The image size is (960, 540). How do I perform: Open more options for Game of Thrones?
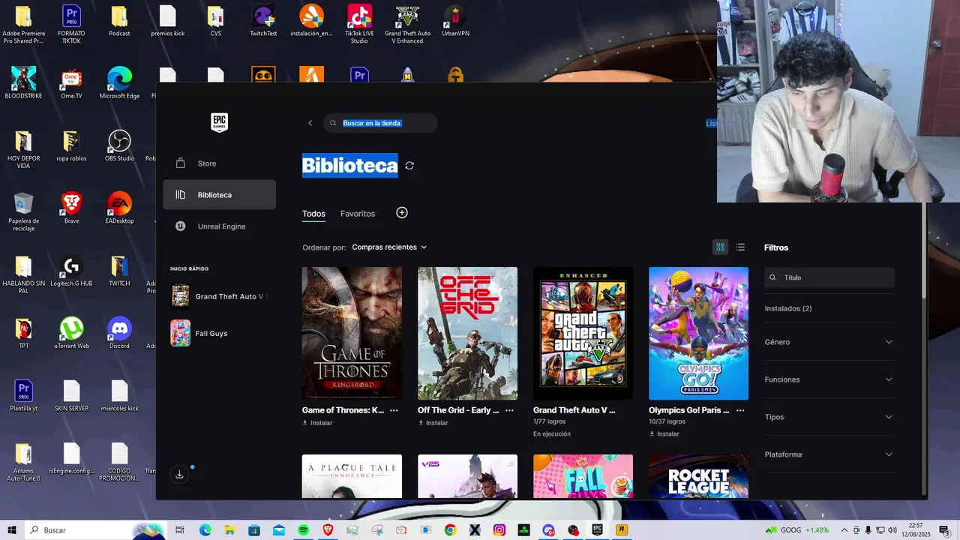click(x=394, y=410)
